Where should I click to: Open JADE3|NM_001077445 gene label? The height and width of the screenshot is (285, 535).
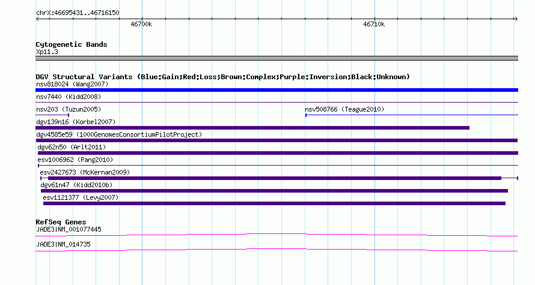69,229
